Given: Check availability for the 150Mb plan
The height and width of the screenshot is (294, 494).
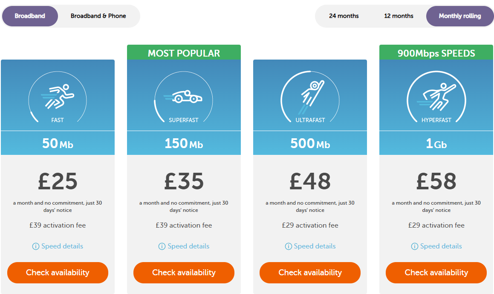Looking at the screenshot, I should (184, 273).
